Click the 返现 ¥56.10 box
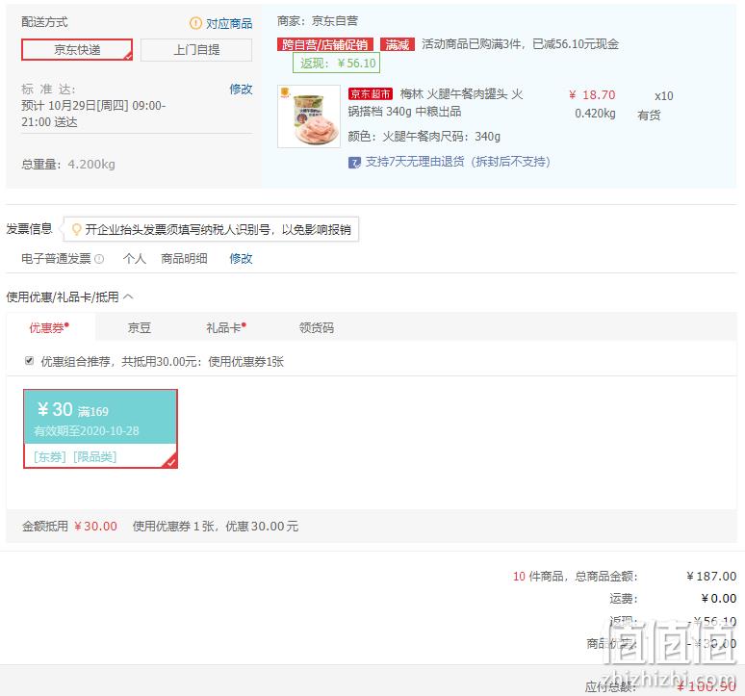The image size is (745, 696). pyautogui.click(x=336, y=64)
